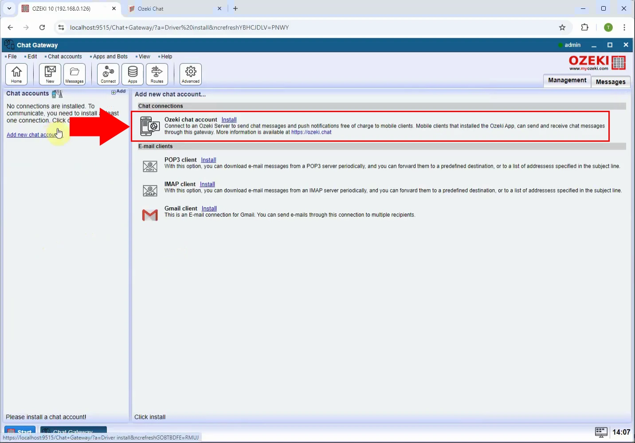
Task: Switch to the Management tab
Action: click(567, 81)
